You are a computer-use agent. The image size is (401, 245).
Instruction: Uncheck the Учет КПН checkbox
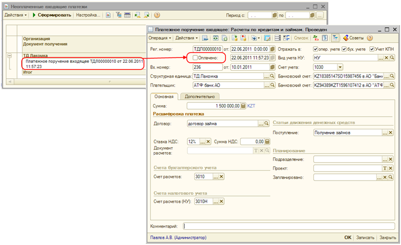[x=373, y=49]
